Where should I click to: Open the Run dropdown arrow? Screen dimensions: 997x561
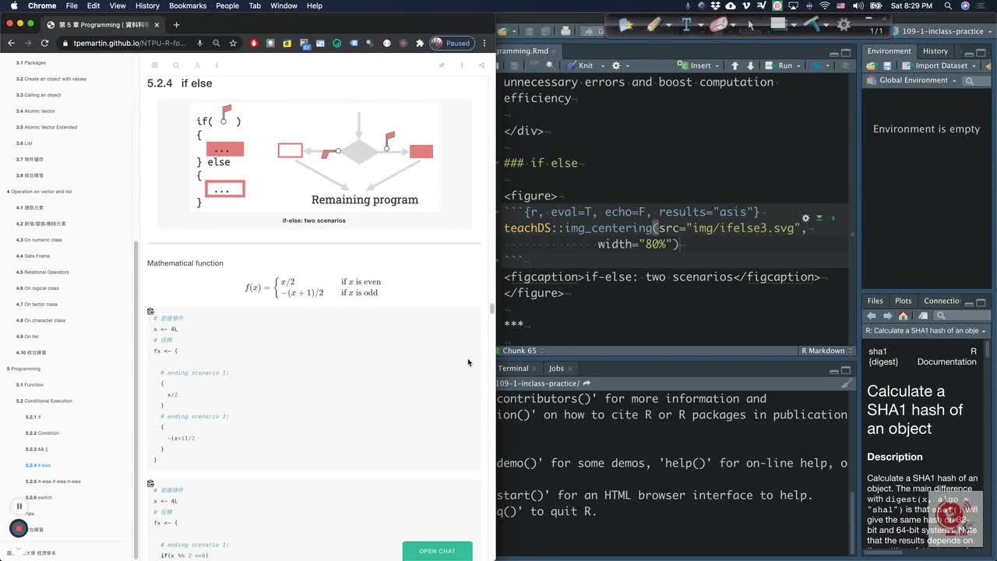pyautogui.click(x=800, y=65)
